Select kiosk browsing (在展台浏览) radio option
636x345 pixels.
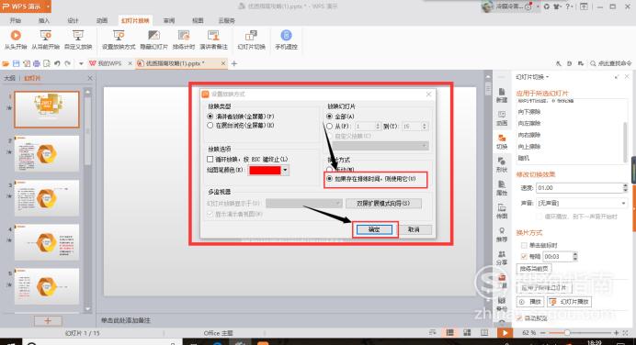click(x=210, y=126)
